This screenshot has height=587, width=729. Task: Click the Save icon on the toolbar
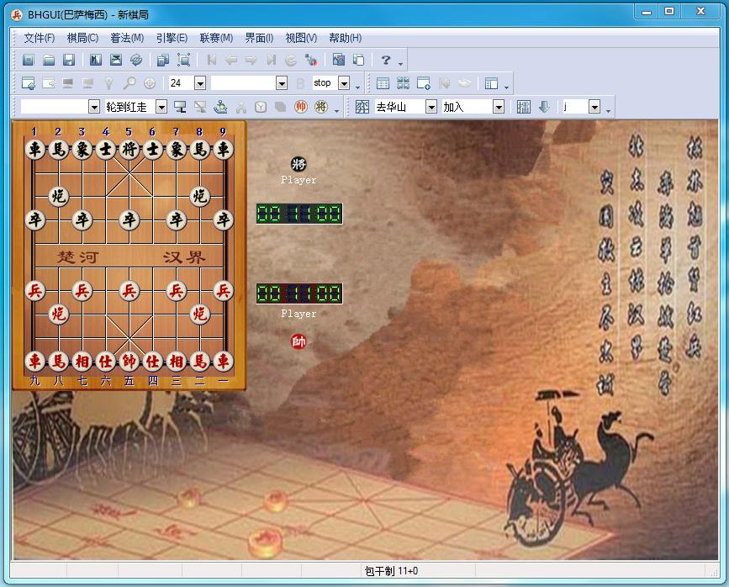click(x=69, y=60)
